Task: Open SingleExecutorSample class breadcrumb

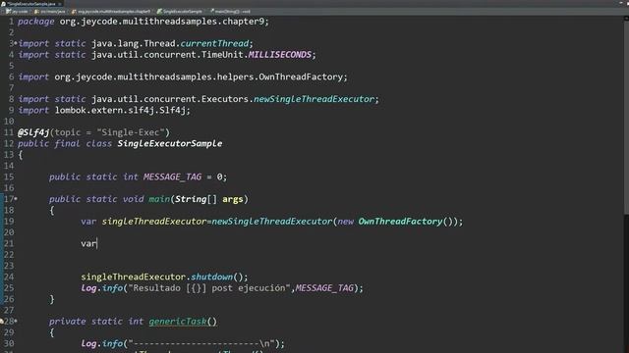Action: coord(183,12)
